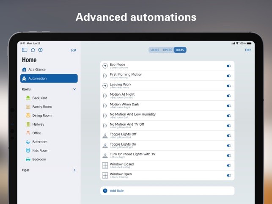Open the house icon in the sidebar toolbar
272x204 pixels.
[x=33, y=50]
